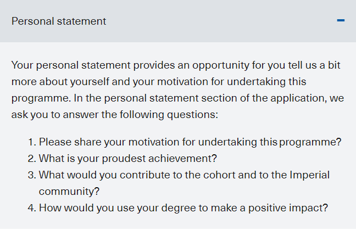This screenshot has width=356, height=230.
Task: Click the line 'ask you to answer the following questions'
Action: (x=115, y=115)
